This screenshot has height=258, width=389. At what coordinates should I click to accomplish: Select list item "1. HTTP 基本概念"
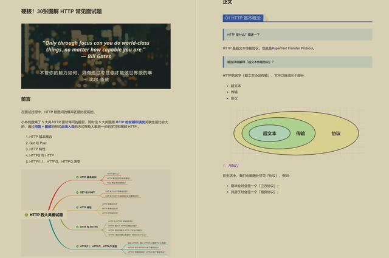pyautogui.click(x=39, y=137)
